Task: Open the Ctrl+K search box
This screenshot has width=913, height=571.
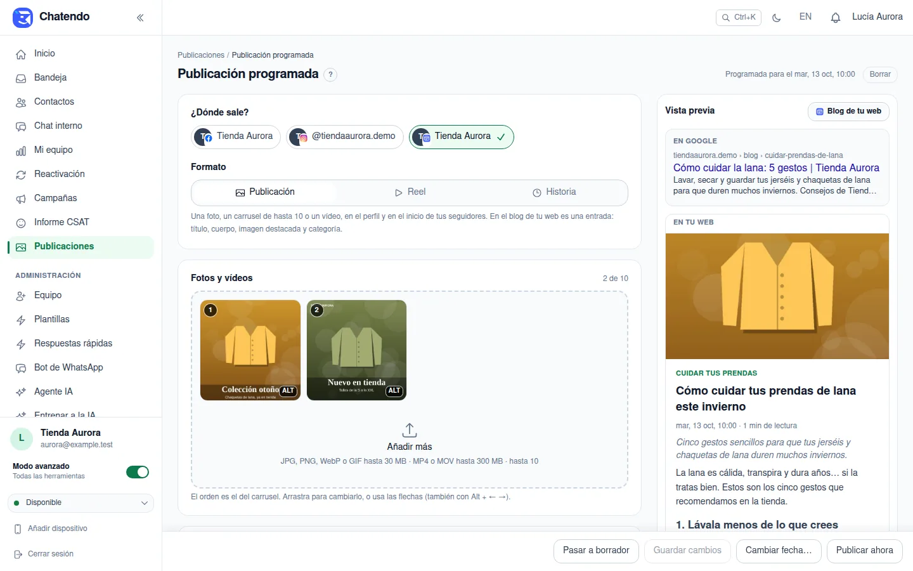Action: click(739, 18)
